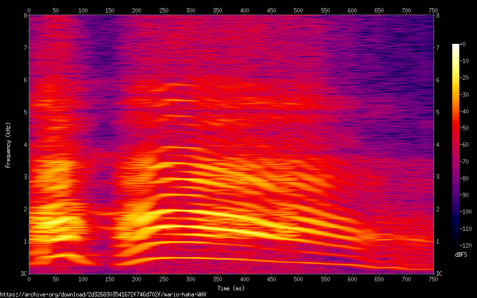477x298 pixels.
Task: Click the 8 kHz label on the left axis
Action: [x=24, y=15]
